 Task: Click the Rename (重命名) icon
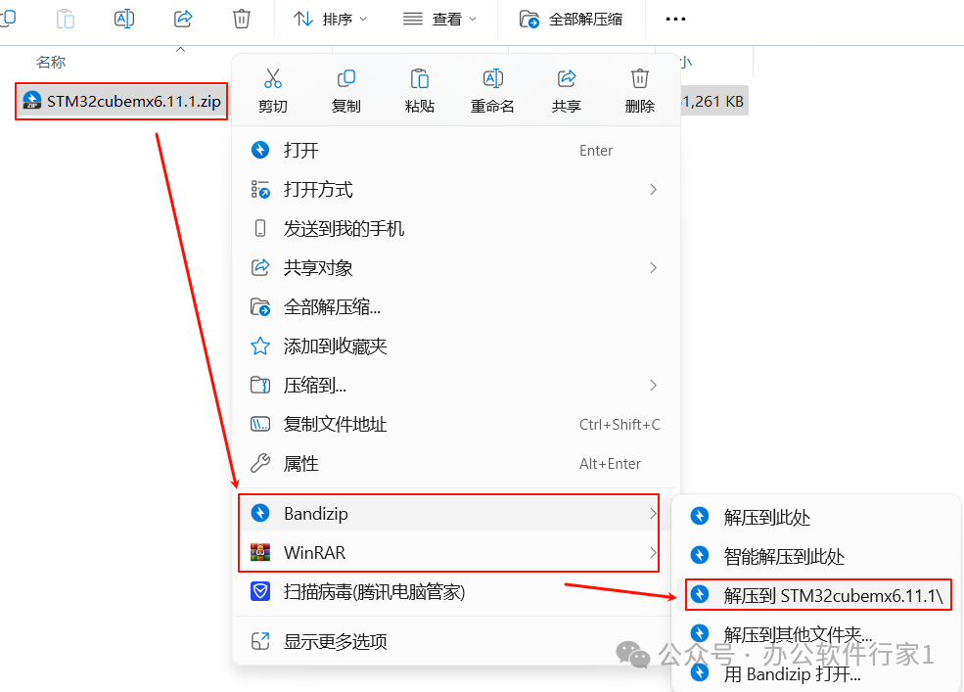click(x=493, y=78)
